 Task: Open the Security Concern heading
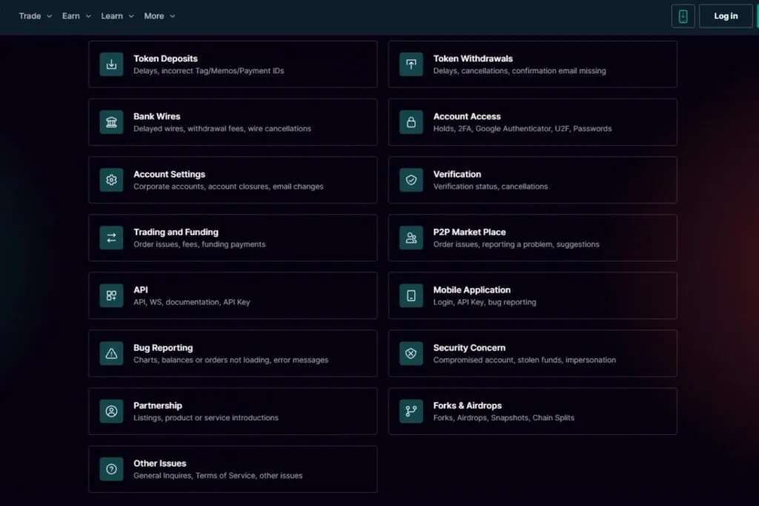[x=469, y=347]
